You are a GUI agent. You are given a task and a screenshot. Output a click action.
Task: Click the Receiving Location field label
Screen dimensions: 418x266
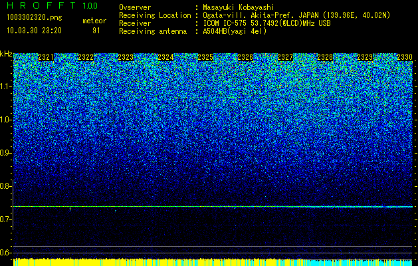click(155, 15)
